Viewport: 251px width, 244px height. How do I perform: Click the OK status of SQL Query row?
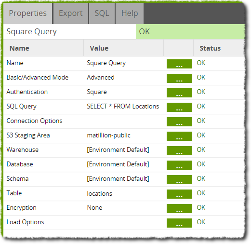tap(201, 107)
